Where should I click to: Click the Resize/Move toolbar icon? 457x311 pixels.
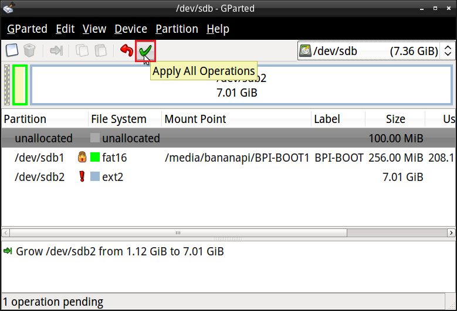tap(56, 51)
